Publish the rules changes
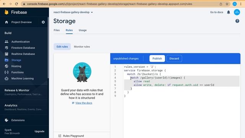The image size is (245, 138). (x=157, y=59)
